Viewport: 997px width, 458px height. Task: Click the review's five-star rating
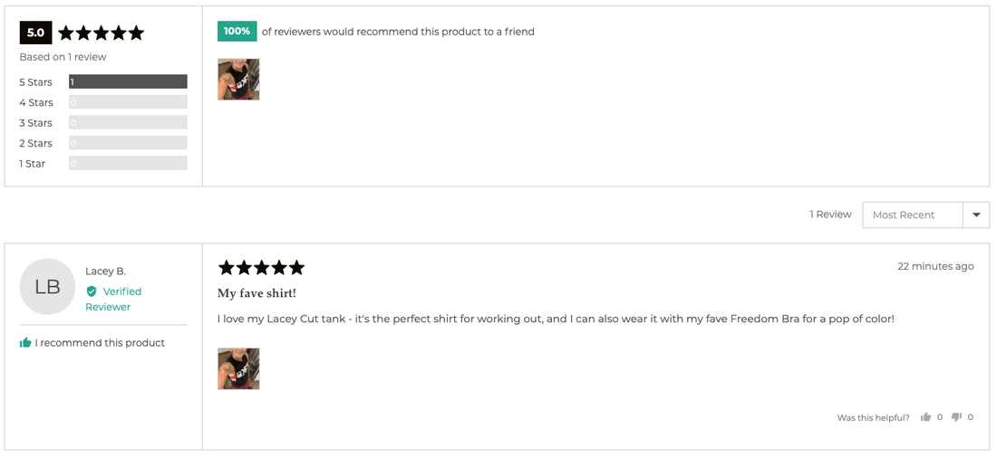click(x=261, y=267)
